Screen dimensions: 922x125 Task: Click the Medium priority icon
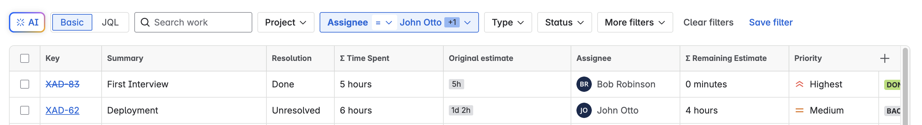pos(799,110)
